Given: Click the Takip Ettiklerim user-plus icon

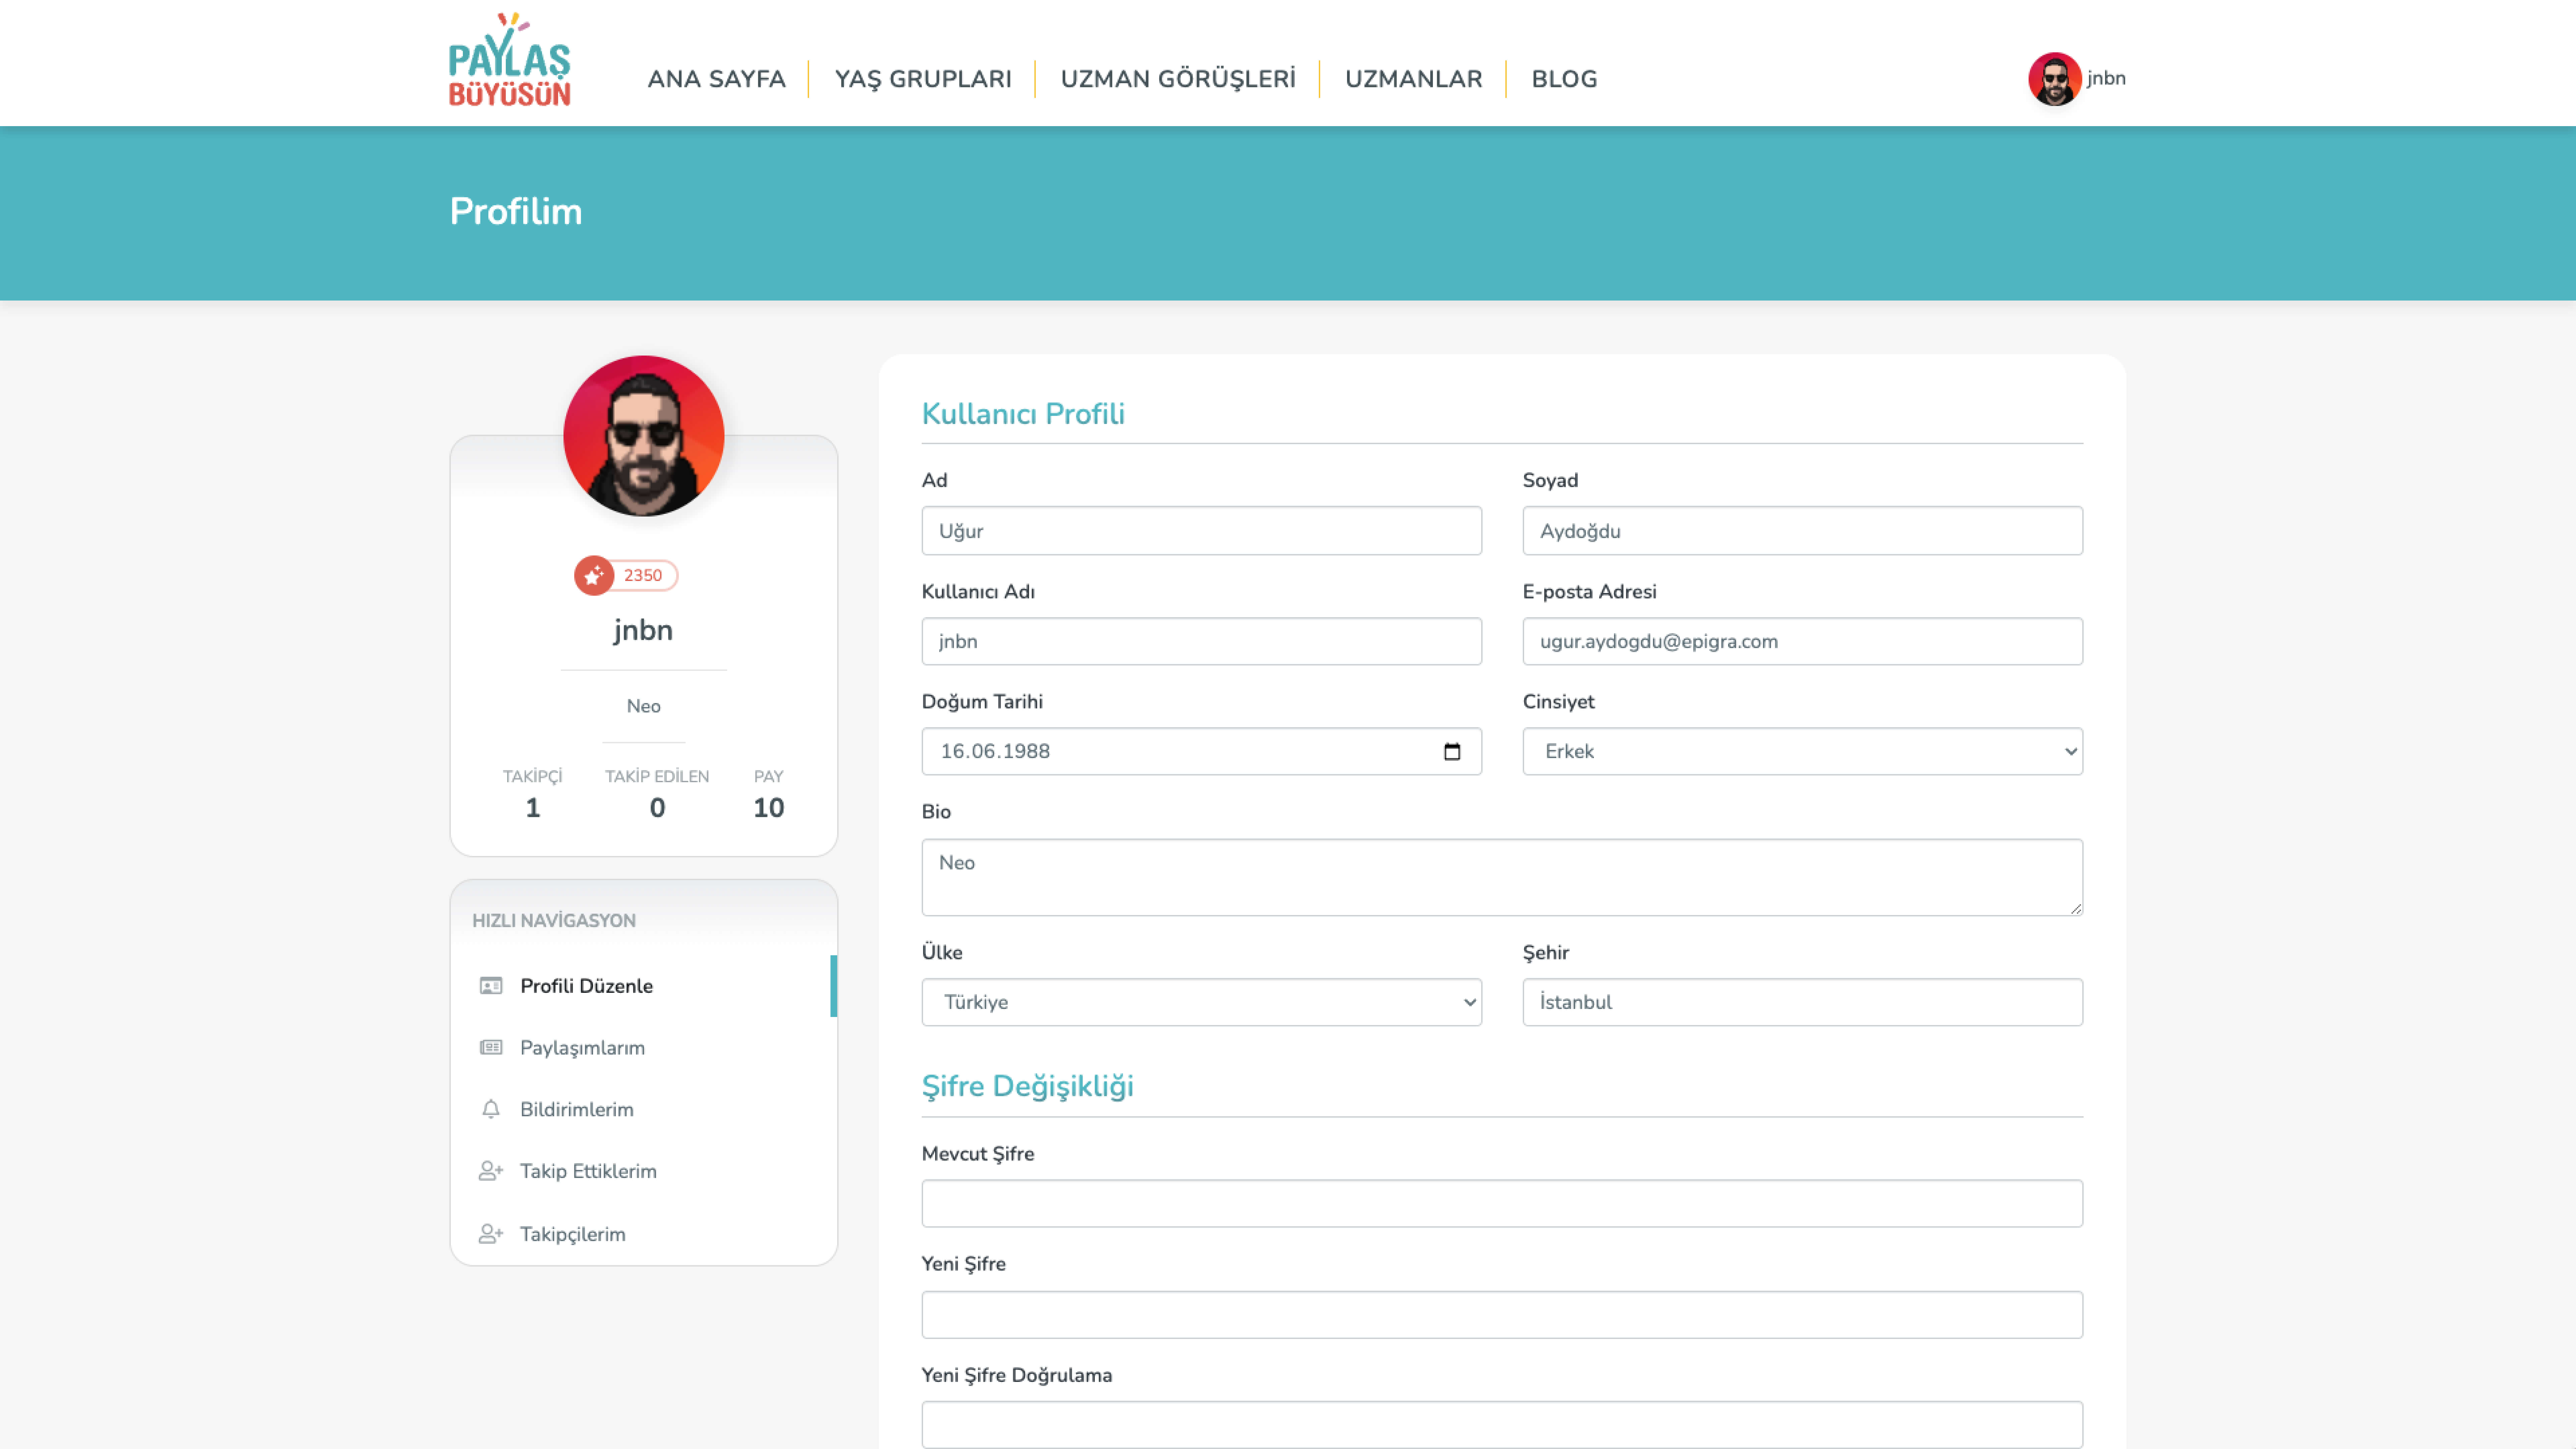Looking at the screenshot, I should 491,1171.
